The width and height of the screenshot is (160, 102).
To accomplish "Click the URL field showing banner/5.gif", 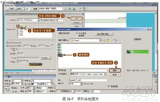I will coord(88,80).
